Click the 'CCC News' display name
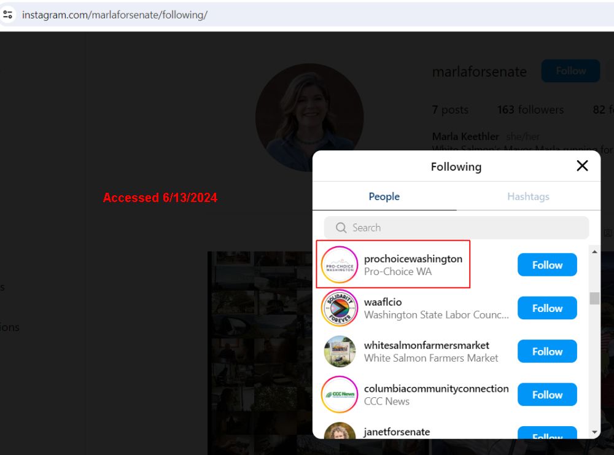The height and width of the screenshot is (455, 614). click(386, 402)
